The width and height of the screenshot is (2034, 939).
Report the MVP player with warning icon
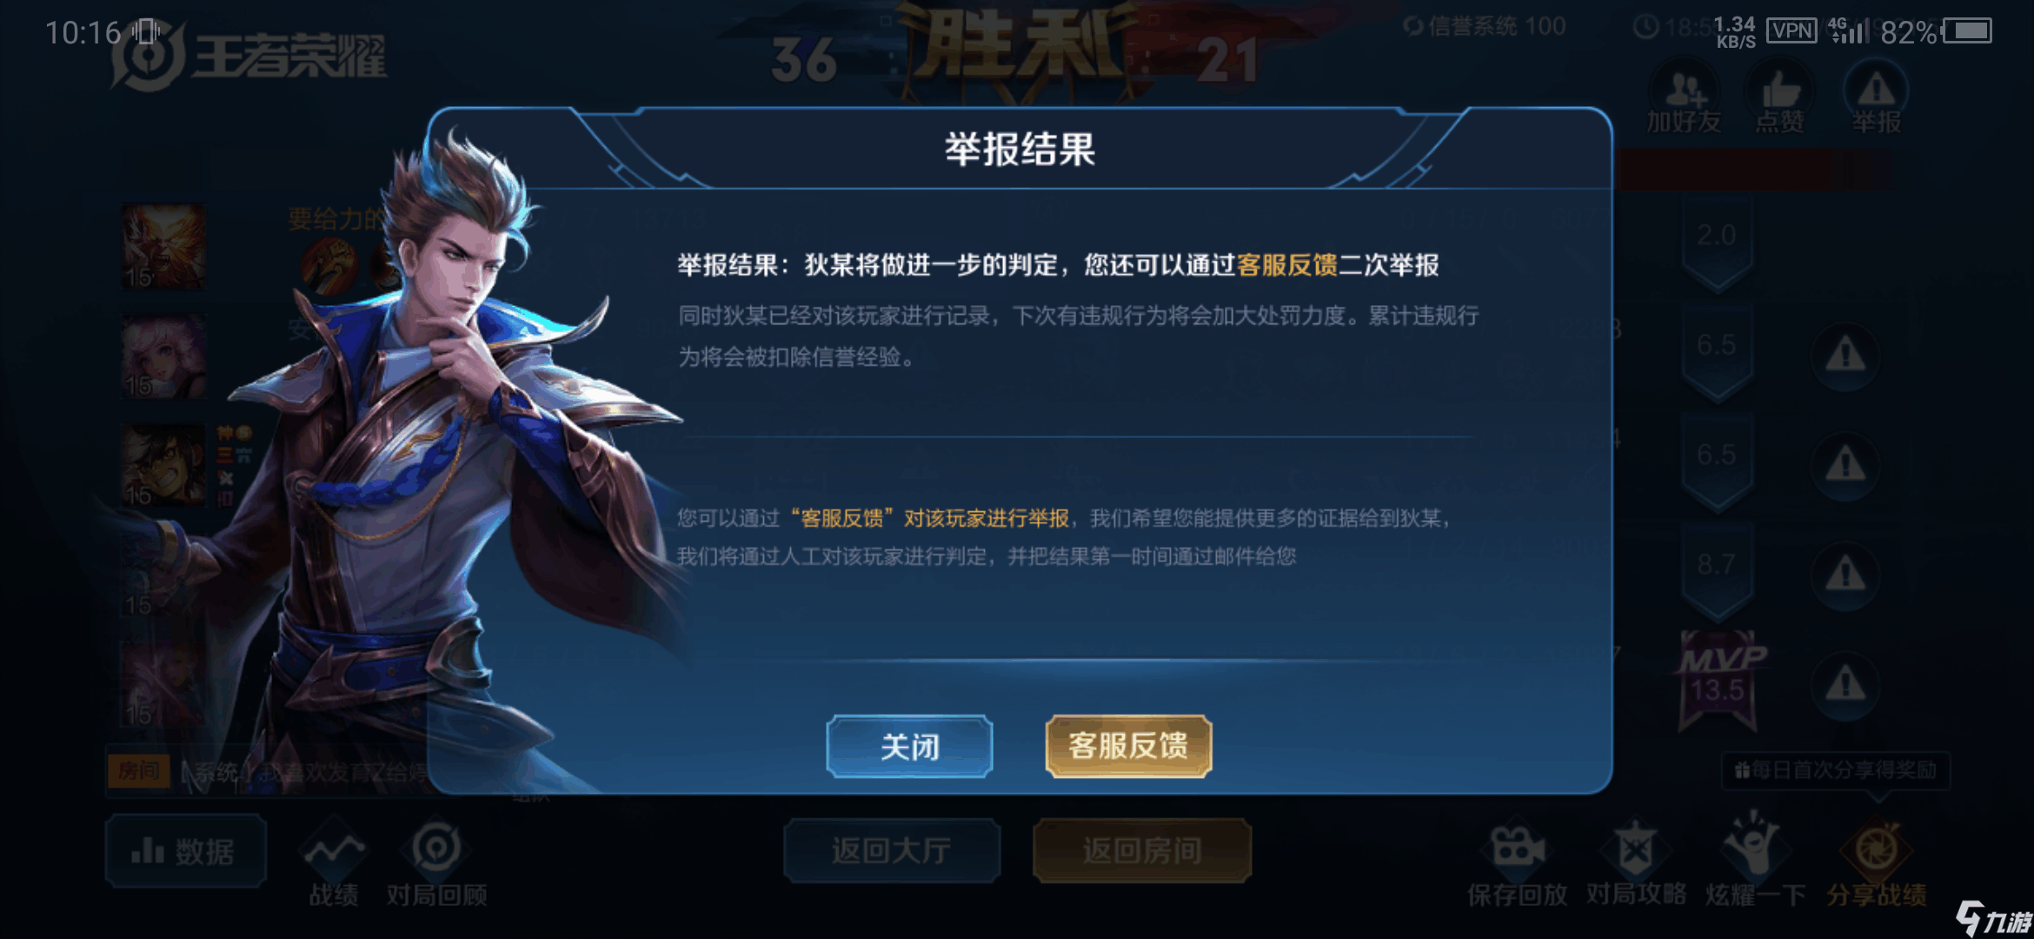(x=1845, y=684)
